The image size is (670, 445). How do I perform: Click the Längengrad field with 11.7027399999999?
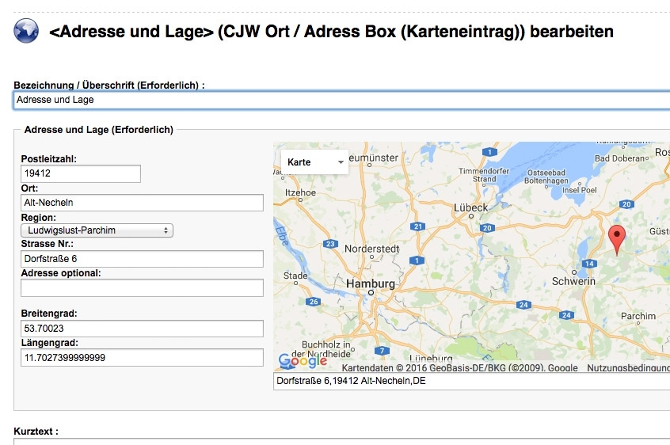[x=142, y=357]
